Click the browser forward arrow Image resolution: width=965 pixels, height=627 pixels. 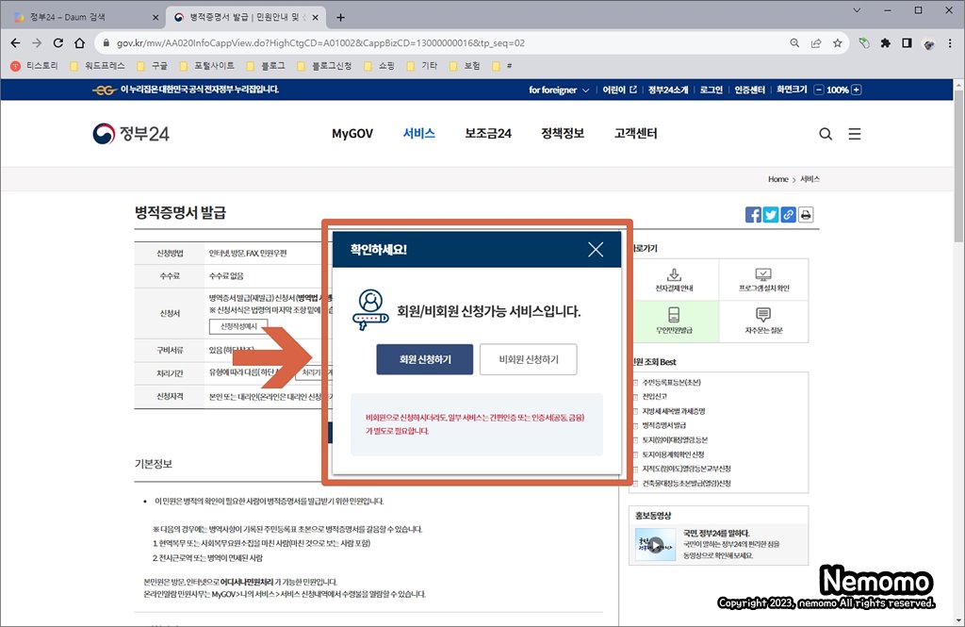(x=37, y=43)
